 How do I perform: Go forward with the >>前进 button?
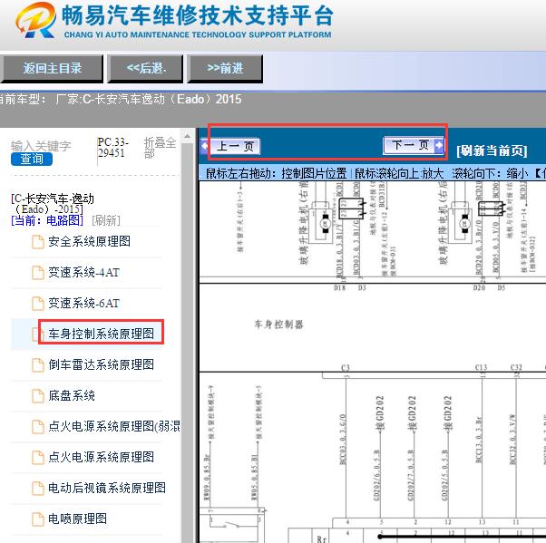pos(225,69)
